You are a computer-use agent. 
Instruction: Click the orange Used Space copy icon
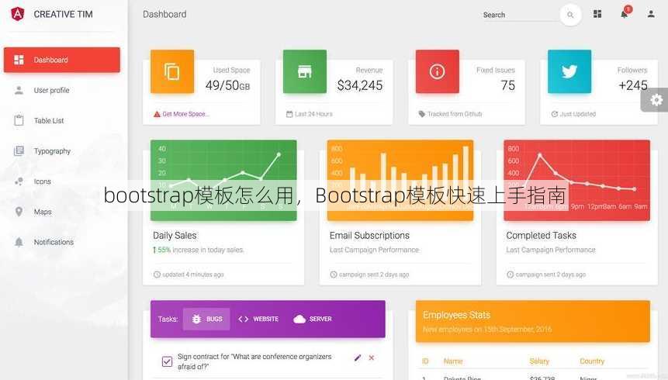172,71
